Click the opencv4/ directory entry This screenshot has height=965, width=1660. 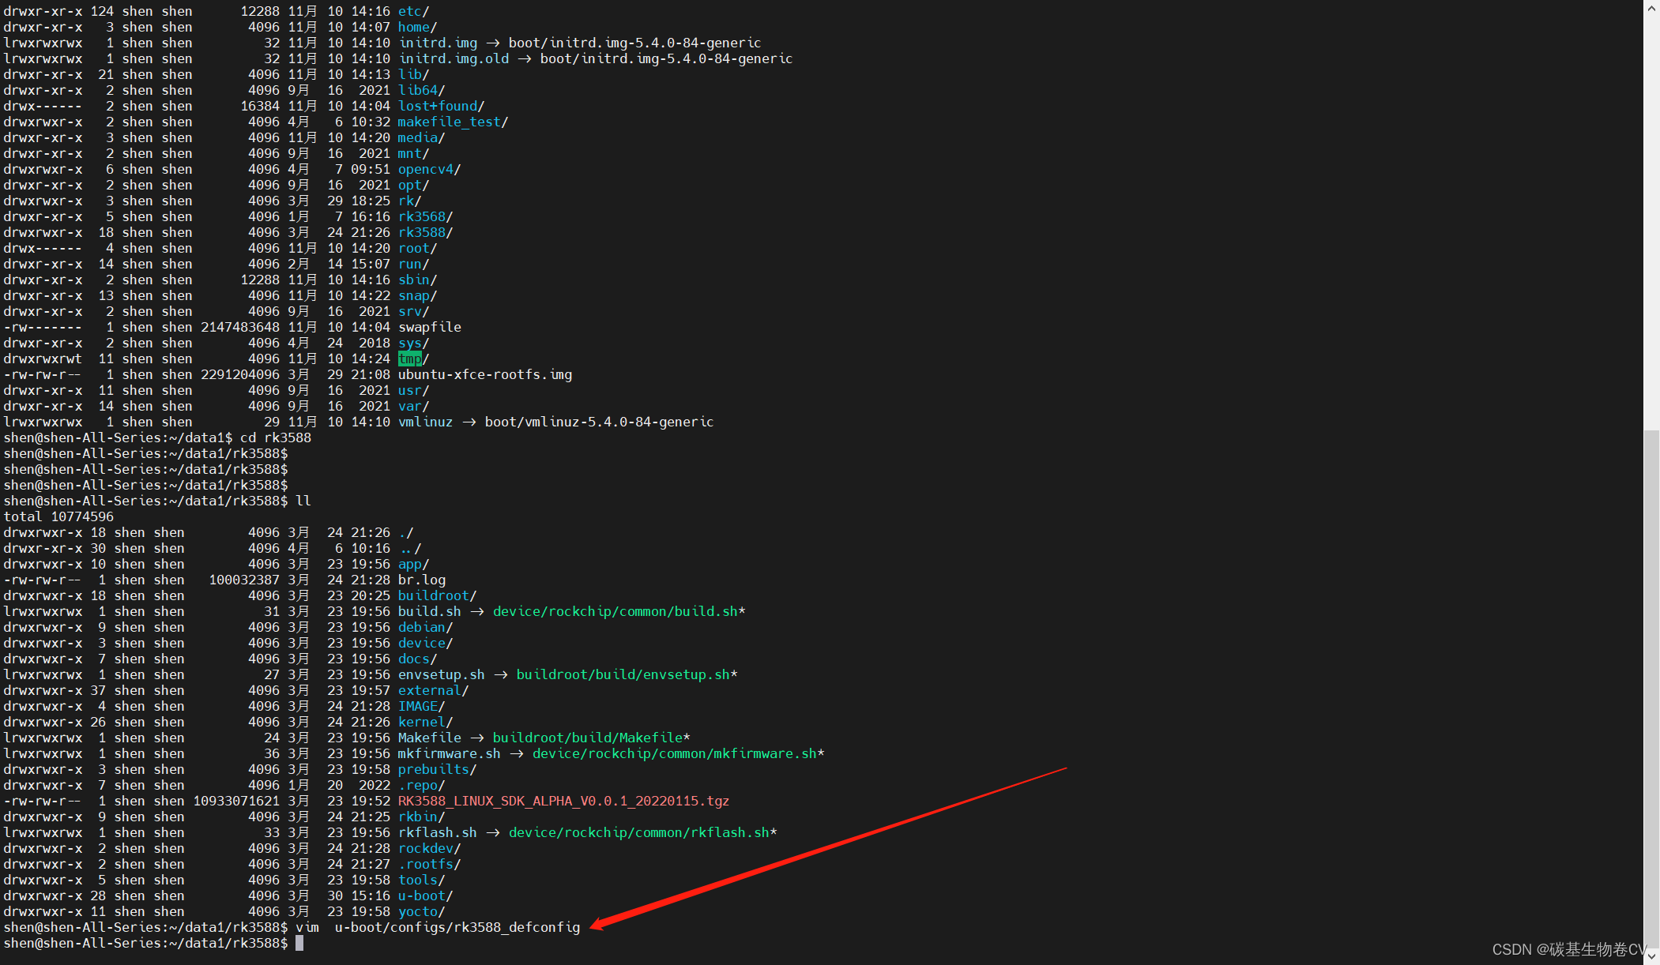tap(430, 169)
